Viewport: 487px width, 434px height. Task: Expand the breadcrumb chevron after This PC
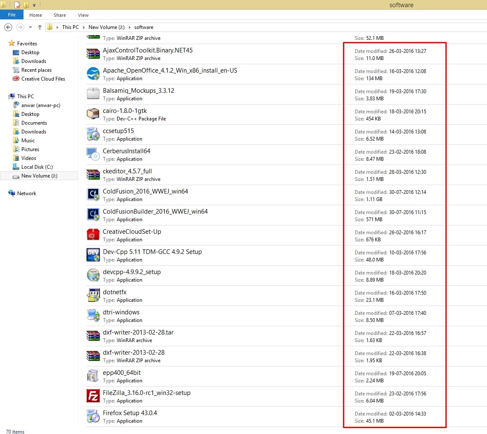(x=83, y=27)
